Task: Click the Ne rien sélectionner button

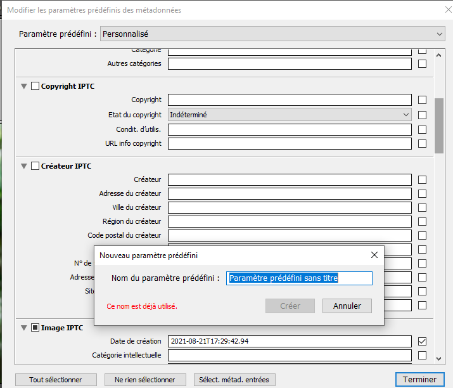Action: coord(144,380)
